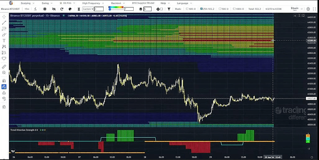This screenshot has height=160, width=319.
Task: Select the ruler measure tool
Action: (4, 66)
